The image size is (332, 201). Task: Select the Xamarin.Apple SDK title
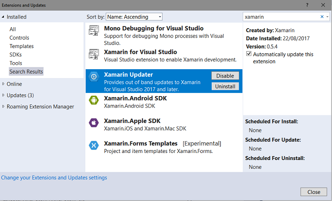click(x=132, y=121)
